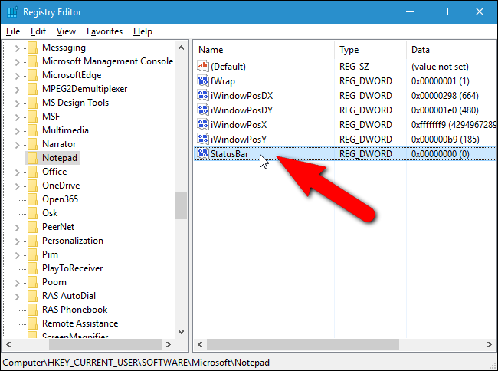Click the tree pane vertical scrollbar thumb
Viewport: 498px width, 371px height.
pos(181,205)
